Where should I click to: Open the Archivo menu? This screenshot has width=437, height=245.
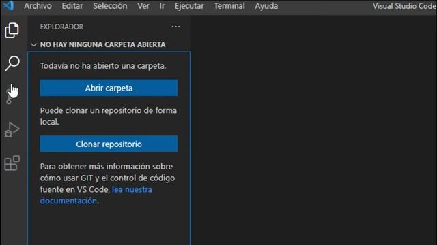(38, 6)
